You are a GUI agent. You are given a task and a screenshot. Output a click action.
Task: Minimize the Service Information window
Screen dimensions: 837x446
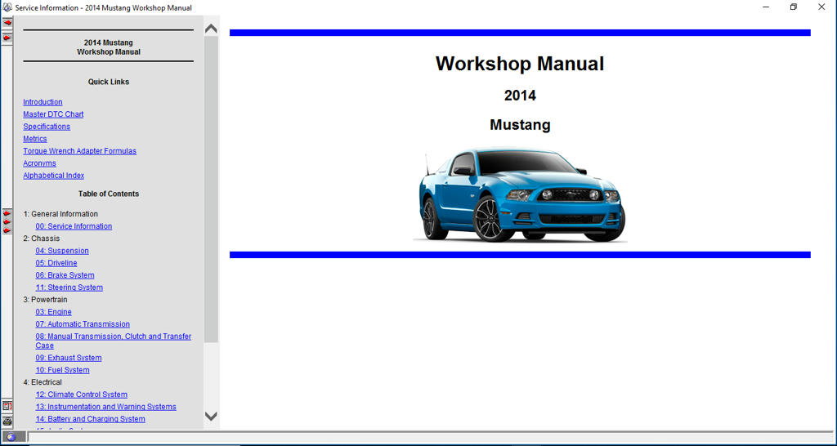pyautogui.click(x=766, y=7)
